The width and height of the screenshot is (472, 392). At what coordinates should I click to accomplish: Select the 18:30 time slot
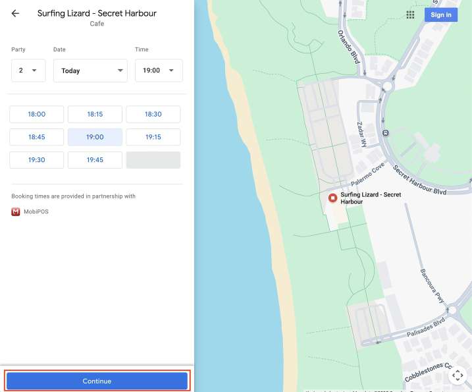point(153,114)
